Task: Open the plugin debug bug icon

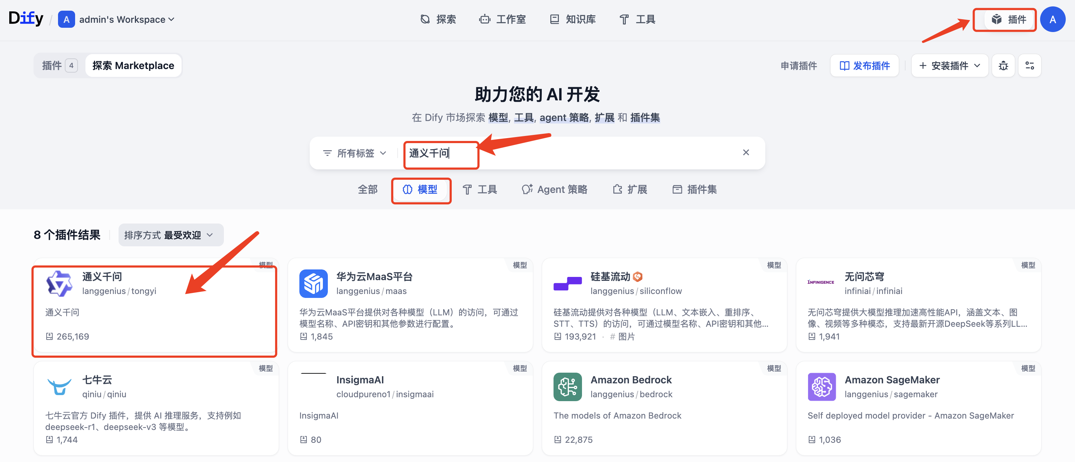Action: point(1003,65)
